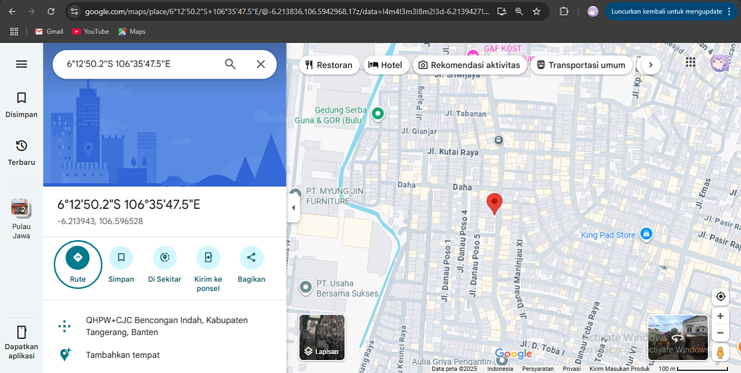Viewport: 741px width, 373px height.
Task: Show my location using the compass icon
Action: (x=720, y=297)
